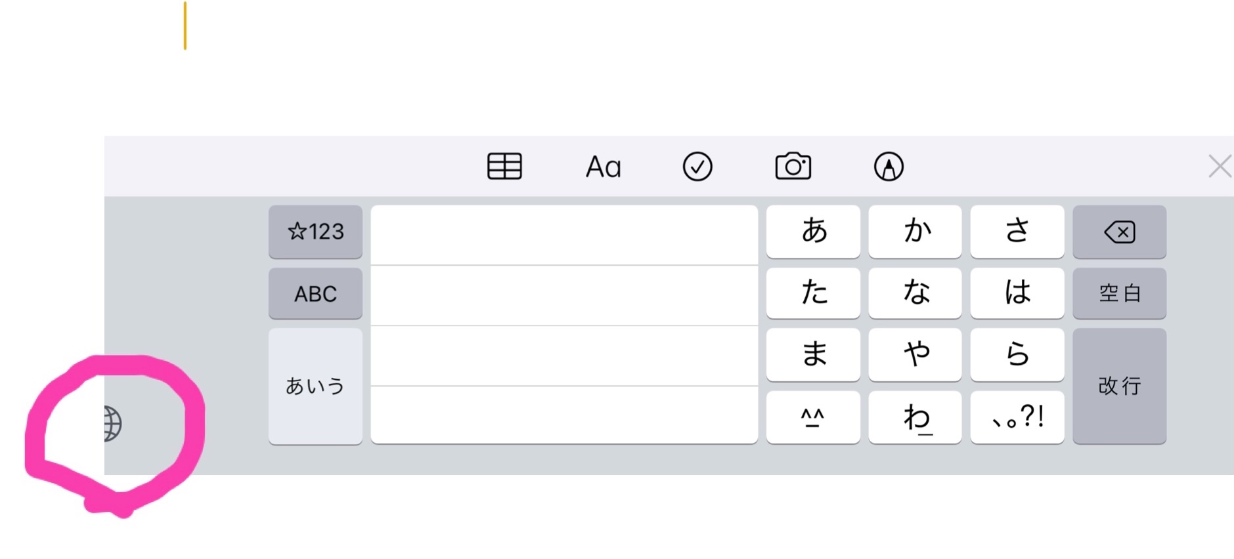The width and height of the screenshot is (1234, 559).
Task: Switch to the ☆123 number keyboard
Action: pyautogui.click(x=315, y=232)
